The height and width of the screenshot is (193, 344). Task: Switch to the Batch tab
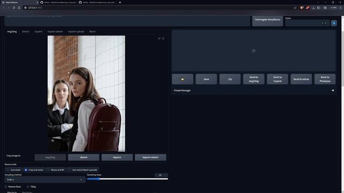coord(92,32)
